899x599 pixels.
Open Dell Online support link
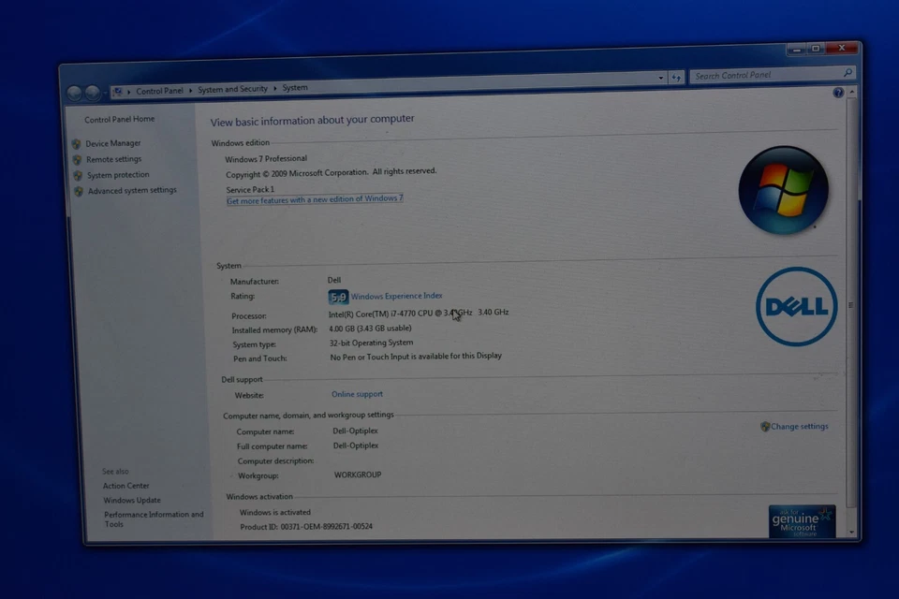[357, 394]
